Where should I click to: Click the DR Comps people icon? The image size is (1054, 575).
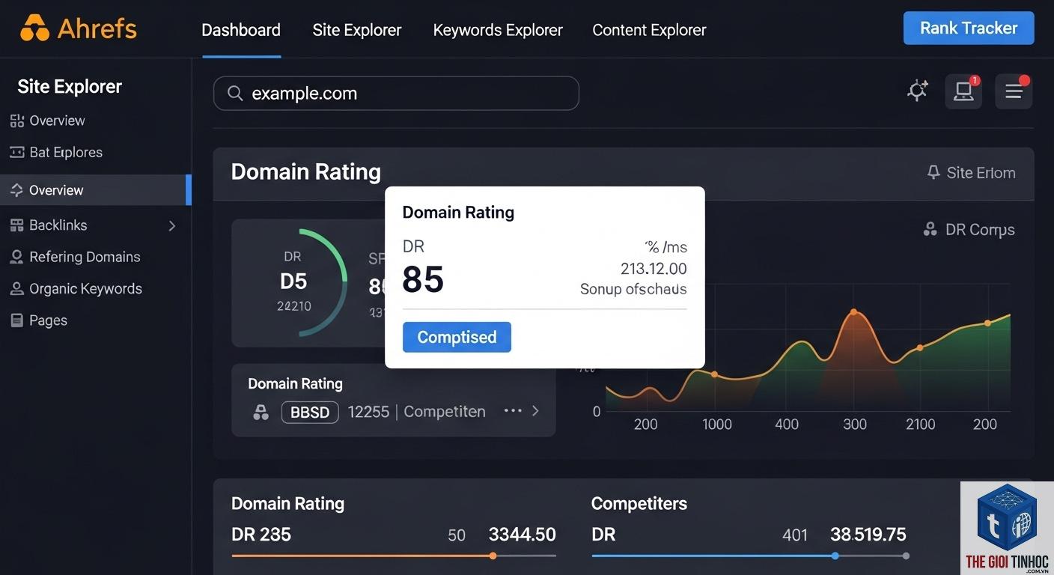pyautogui.click(x=930, y=229)
